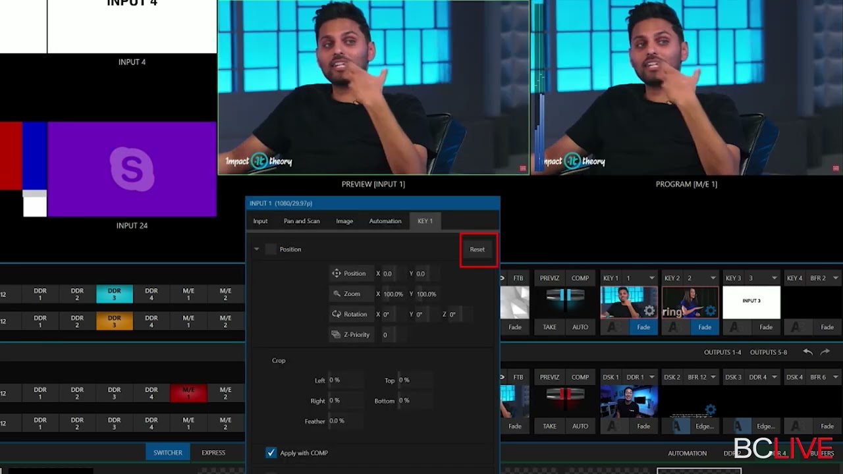The image size is (843, 474).
Task: Toggle the blue Fade button under KEY 2
Action: point(705,327)
